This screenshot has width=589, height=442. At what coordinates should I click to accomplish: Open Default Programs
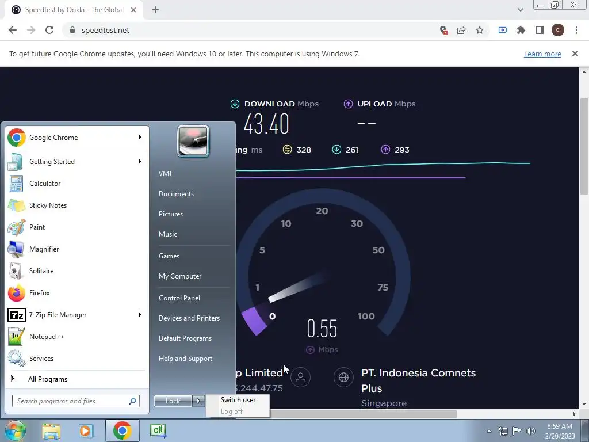click(x=185, y=338)
